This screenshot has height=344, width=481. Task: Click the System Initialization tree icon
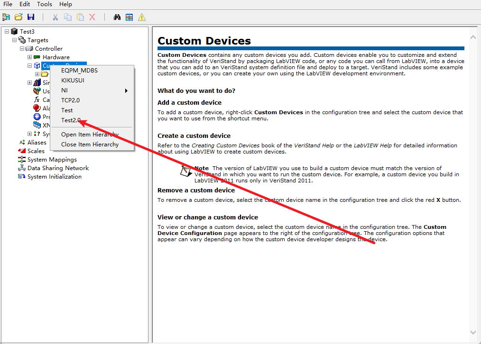click(x=22, y=176)
